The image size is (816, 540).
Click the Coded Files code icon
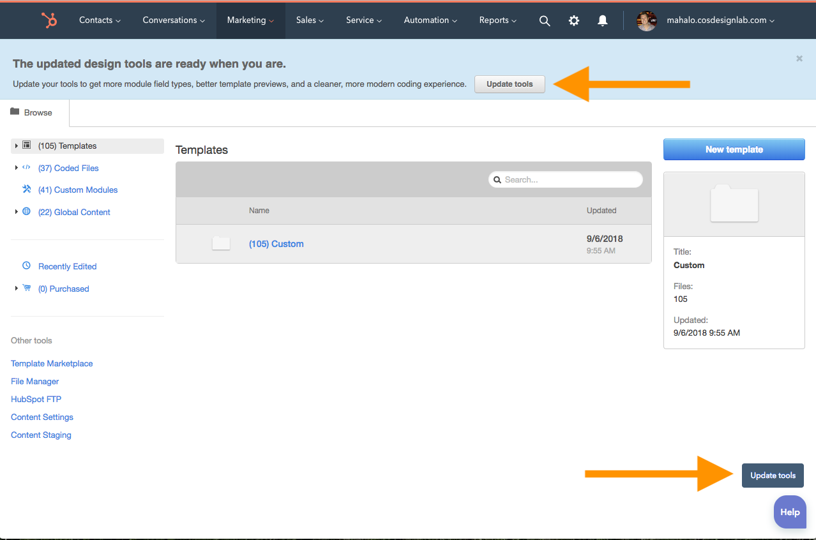point(26,167)
